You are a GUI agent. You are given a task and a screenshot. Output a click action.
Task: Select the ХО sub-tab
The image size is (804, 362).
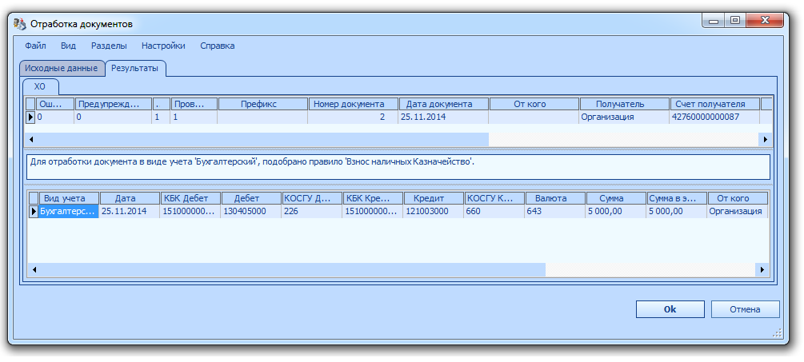coord(40,86)
